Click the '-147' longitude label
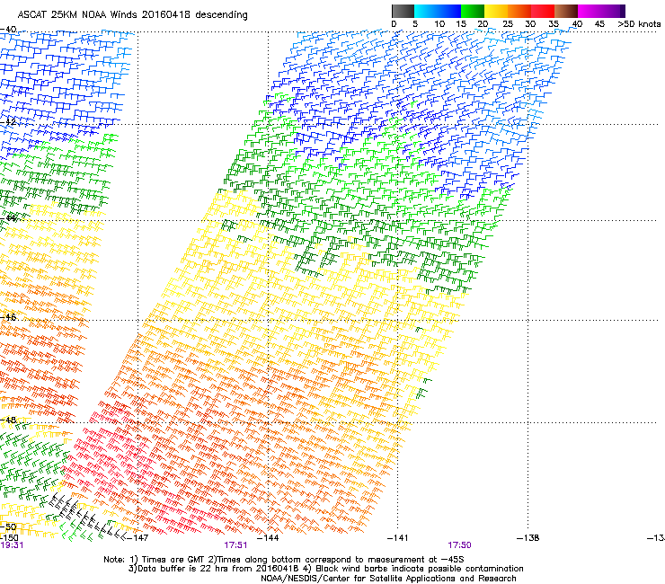This screenshot has width=665, height=584. click(x=137, y=538)
